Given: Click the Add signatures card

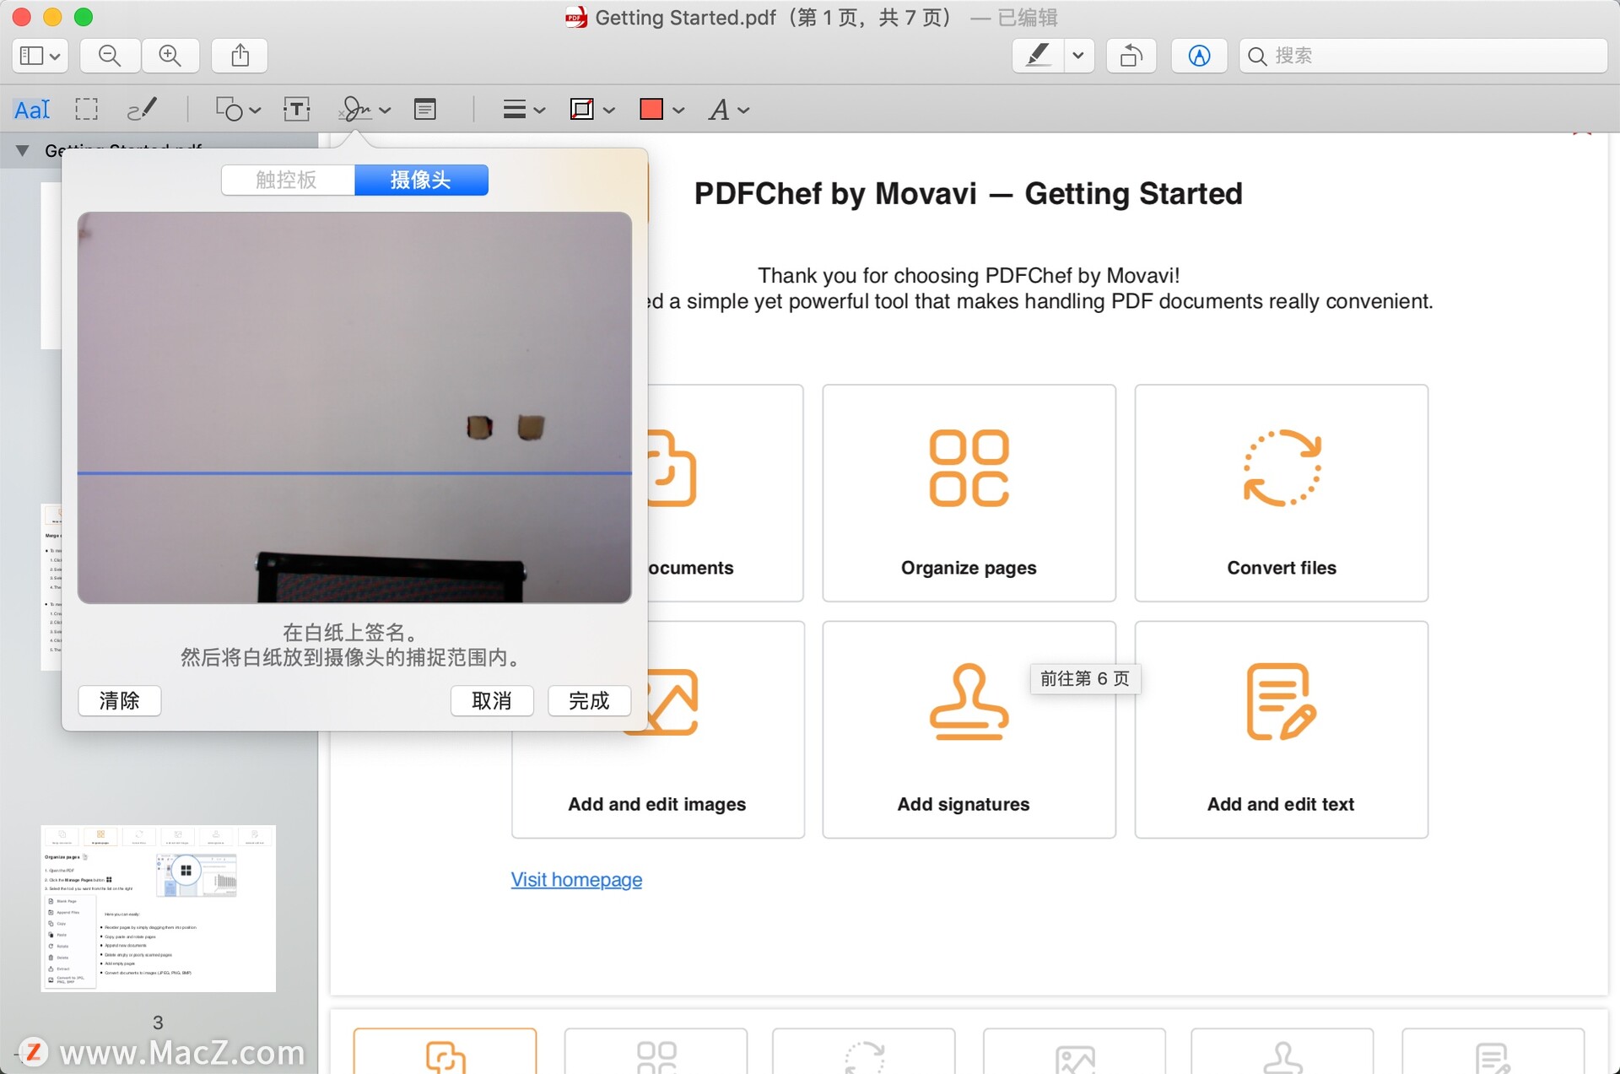Looking at the screenshot, I should (969, 730).
